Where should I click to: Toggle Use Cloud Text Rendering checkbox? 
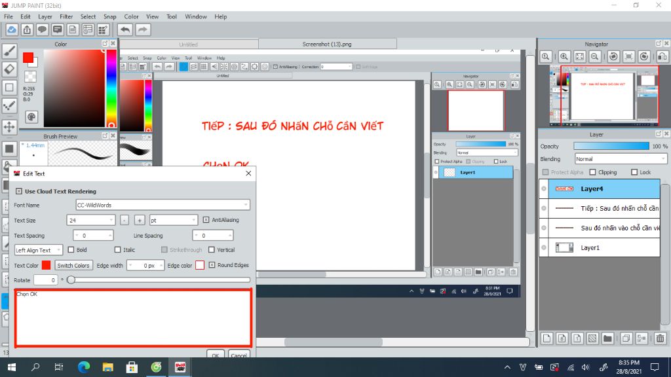19,191
